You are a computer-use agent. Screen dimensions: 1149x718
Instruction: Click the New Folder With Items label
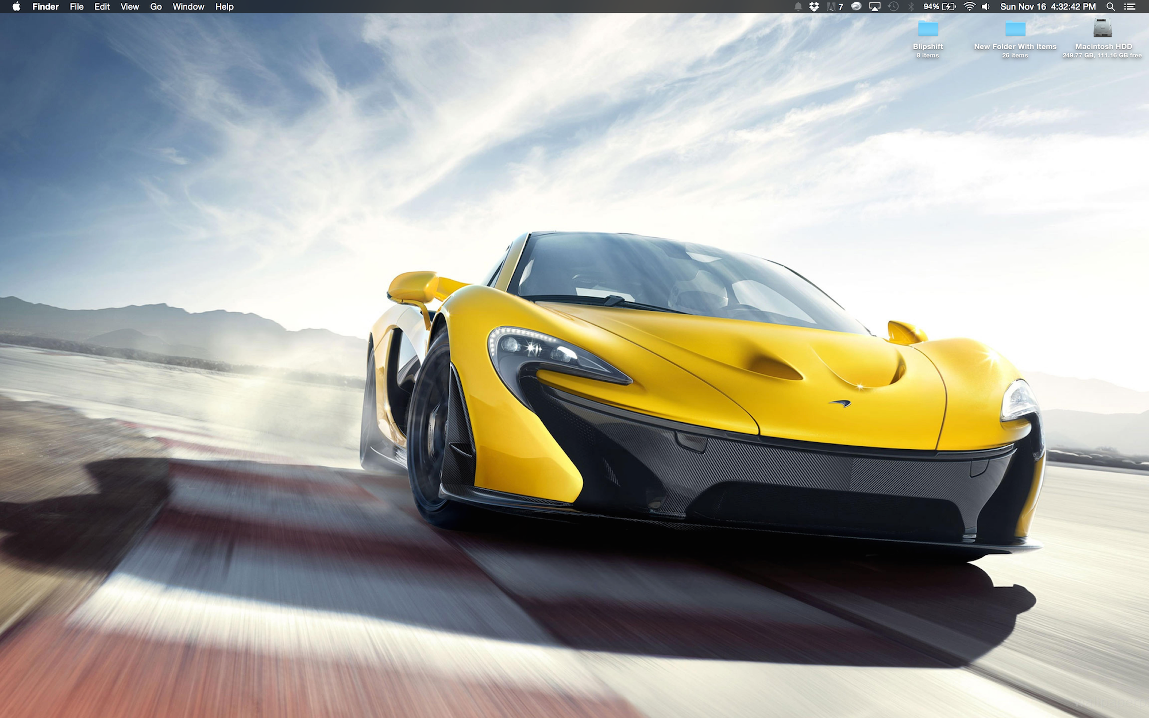click(x=1015, y=47)
